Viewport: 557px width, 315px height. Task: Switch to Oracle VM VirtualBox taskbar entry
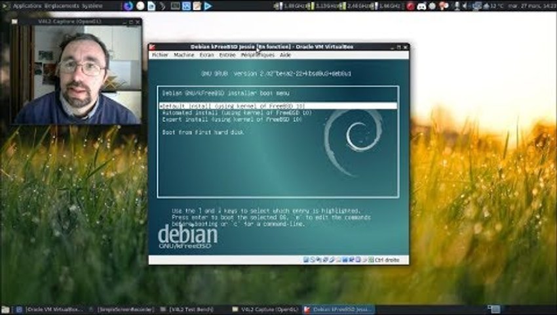[49, 309]
